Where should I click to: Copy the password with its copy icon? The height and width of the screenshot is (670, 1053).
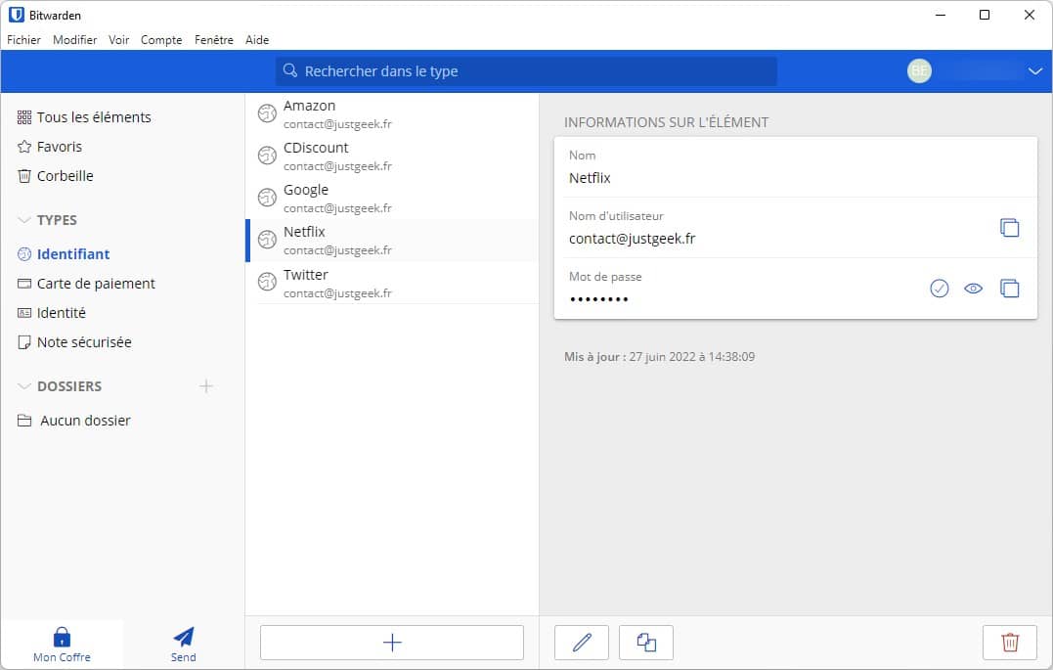pyautogui.click(x=1009, y=289)
